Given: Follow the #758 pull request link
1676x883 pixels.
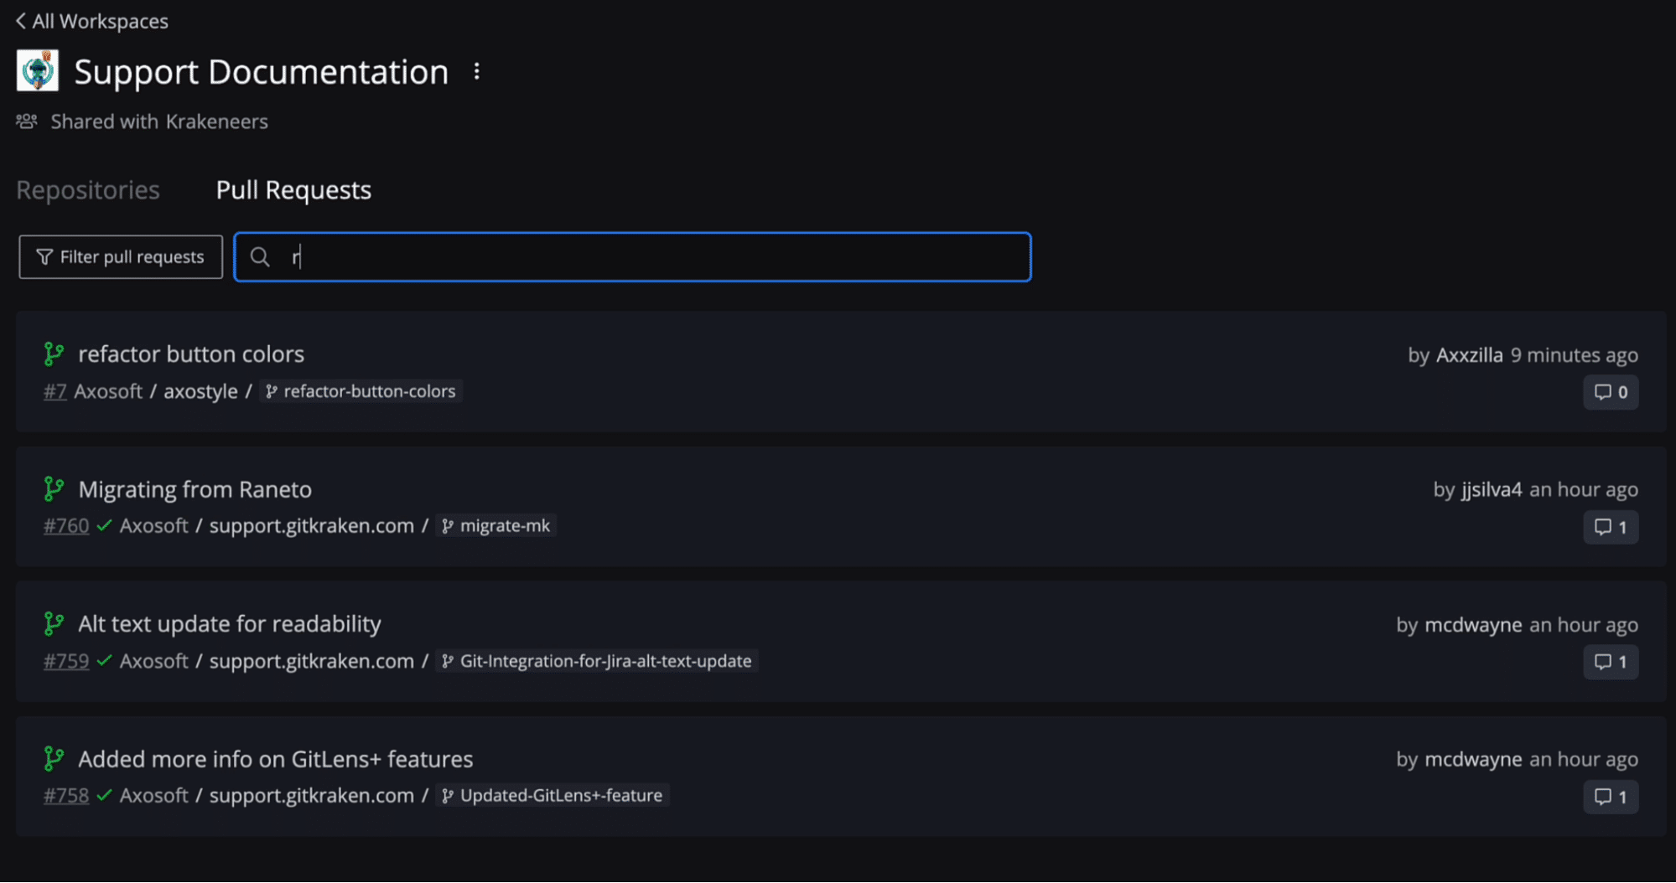Looking at the screenshot, I should pyautogui.click(x=65, y=796).
